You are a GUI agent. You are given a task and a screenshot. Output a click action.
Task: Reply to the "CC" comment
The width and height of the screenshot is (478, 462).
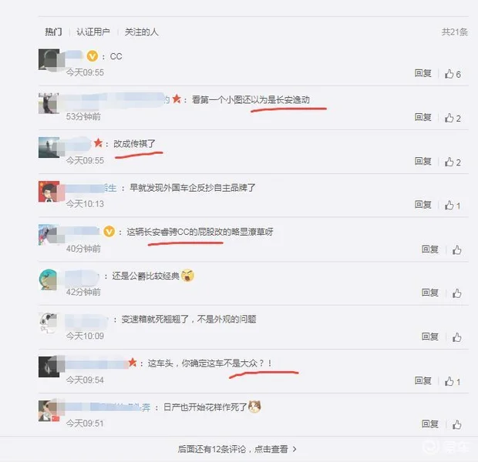click(422, 73)
